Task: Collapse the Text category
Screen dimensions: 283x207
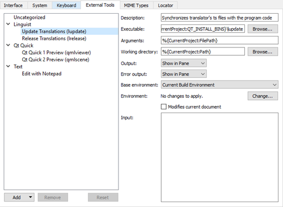Action: pos(8,66)
